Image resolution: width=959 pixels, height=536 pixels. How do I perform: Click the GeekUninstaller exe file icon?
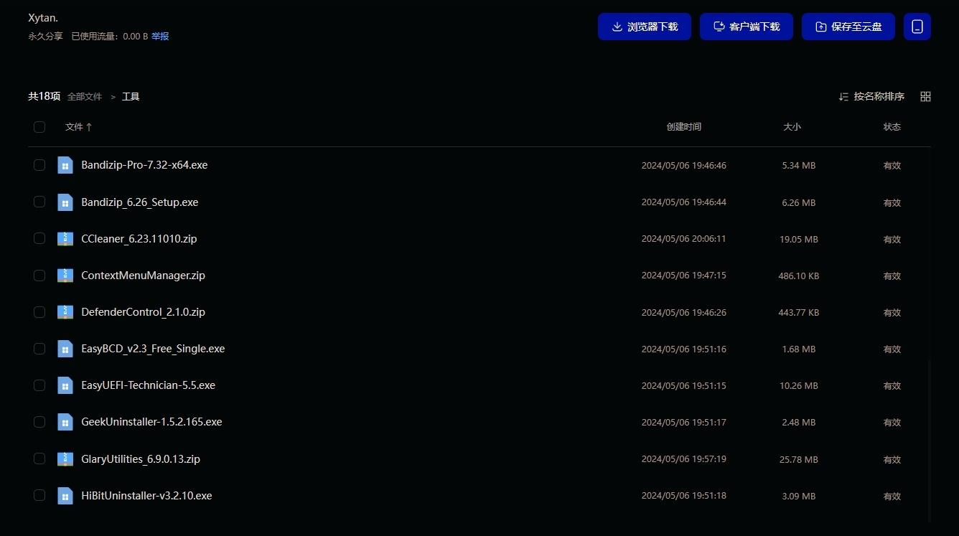(65, 422)
